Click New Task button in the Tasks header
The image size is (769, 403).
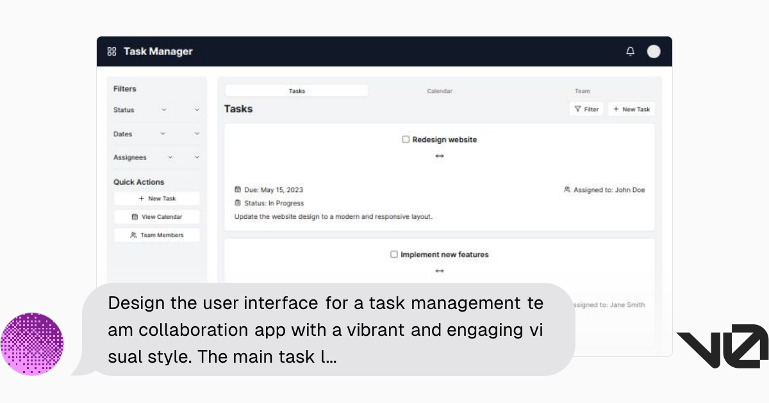(x=631, y=109)
